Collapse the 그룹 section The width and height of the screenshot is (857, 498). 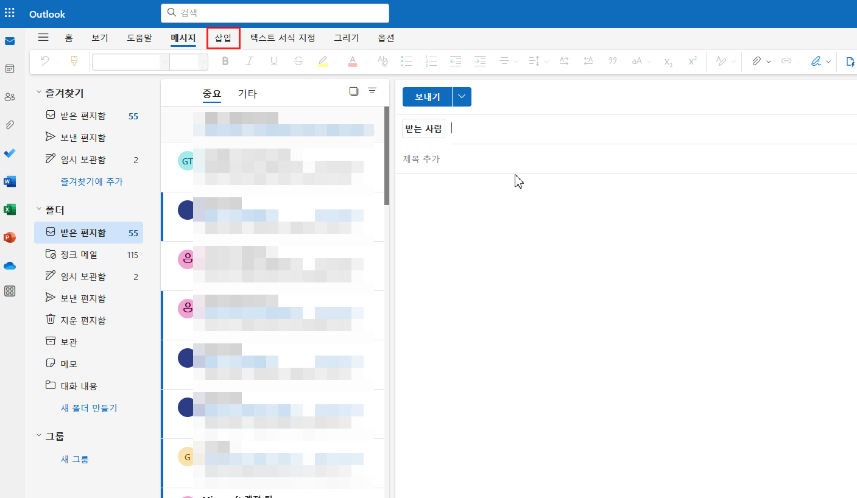(39, 437)
